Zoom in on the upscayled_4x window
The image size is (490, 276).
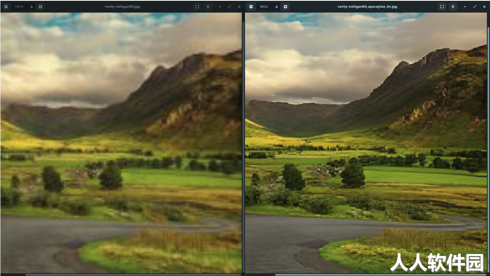286,7
